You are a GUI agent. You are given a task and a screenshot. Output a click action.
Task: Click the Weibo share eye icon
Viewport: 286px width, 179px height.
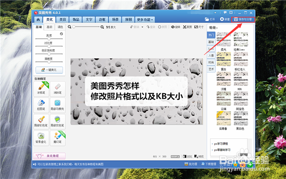coord(243,165)
